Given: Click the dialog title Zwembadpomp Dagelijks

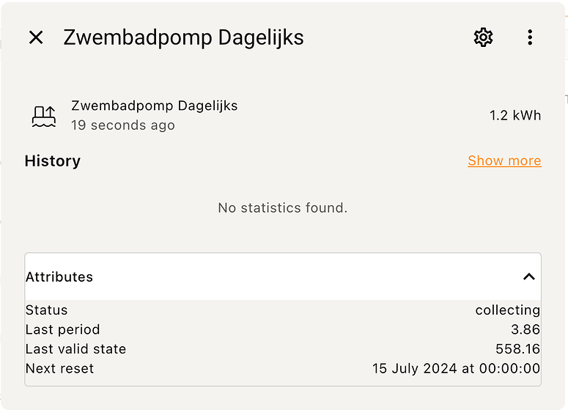Looking at the screenshot, I should pyautogui.click(x=184, y=37).
